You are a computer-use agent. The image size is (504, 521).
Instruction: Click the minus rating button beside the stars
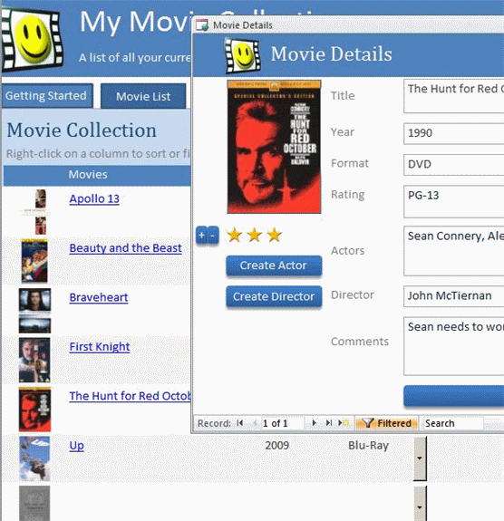(x=213, y=236)
